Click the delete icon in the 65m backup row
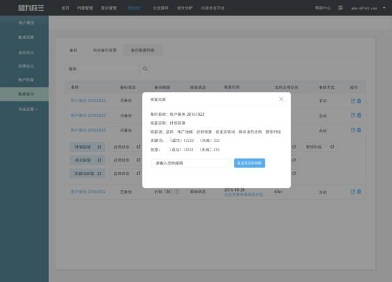Screen dimensions: 392x282 pos(359,191)
